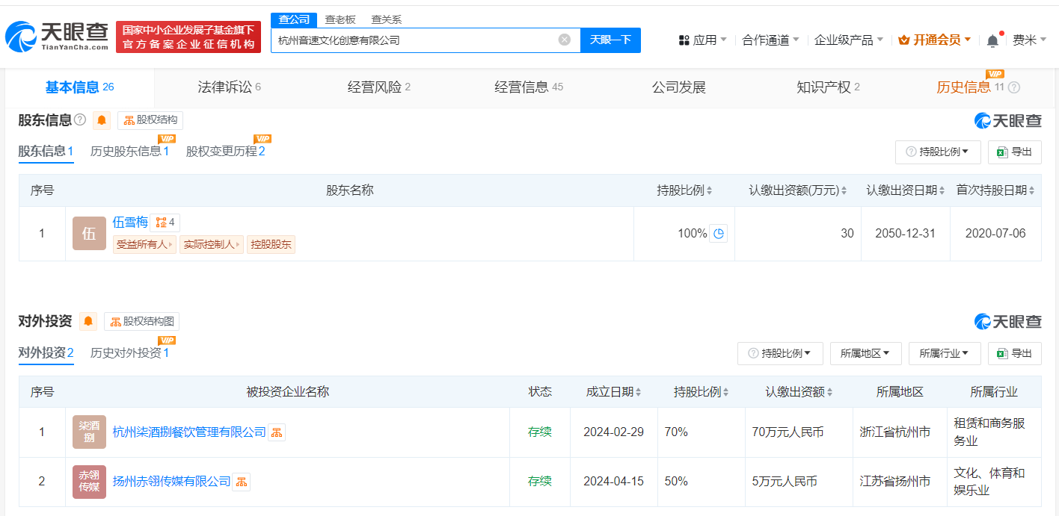Click the notification bell icon in header
The width and height of the screenshot is (1059, 516).
992,40
